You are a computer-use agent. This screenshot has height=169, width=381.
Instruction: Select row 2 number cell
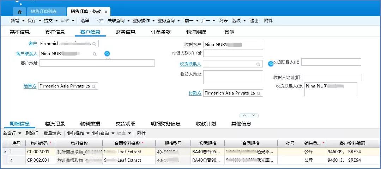coord(17,160)
